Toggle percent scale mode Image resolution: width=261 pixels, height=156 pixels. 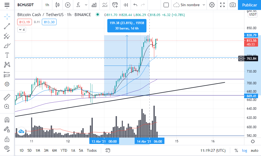tap(236, 151)
